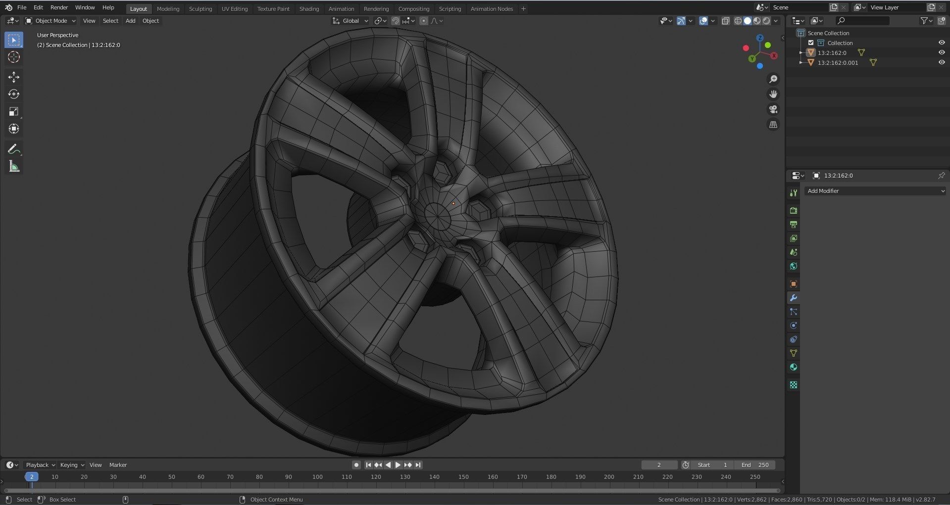Image resolution: width=950 pixels, height=505 pixels.
Task: Select the Annotate tool
Action: pos(14,149)
